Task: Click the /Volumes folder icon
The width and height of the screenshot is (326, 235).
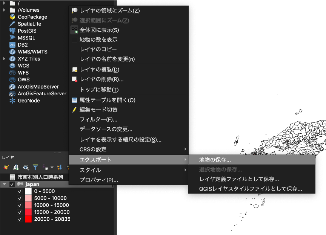Action: (12, 10)
